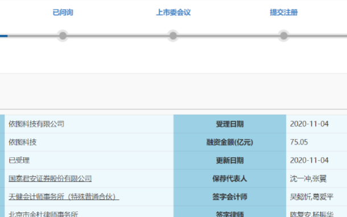This screenshot has width=347, height=217.
Task: Open the 国泰君安证券股份有限公司 sponsor link
Action: [50, 179]
